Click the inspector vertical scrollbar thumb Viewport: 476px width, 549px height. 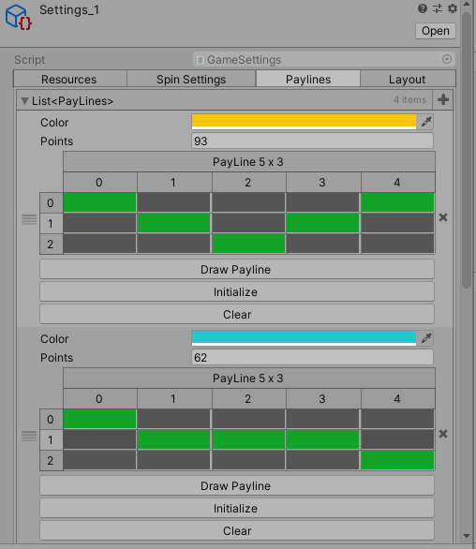click(x=467, y=151)
